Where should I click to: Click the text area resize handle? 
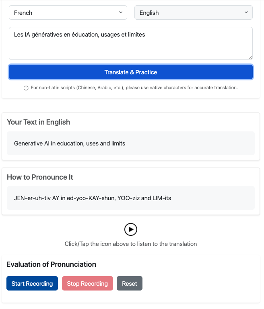250,57
